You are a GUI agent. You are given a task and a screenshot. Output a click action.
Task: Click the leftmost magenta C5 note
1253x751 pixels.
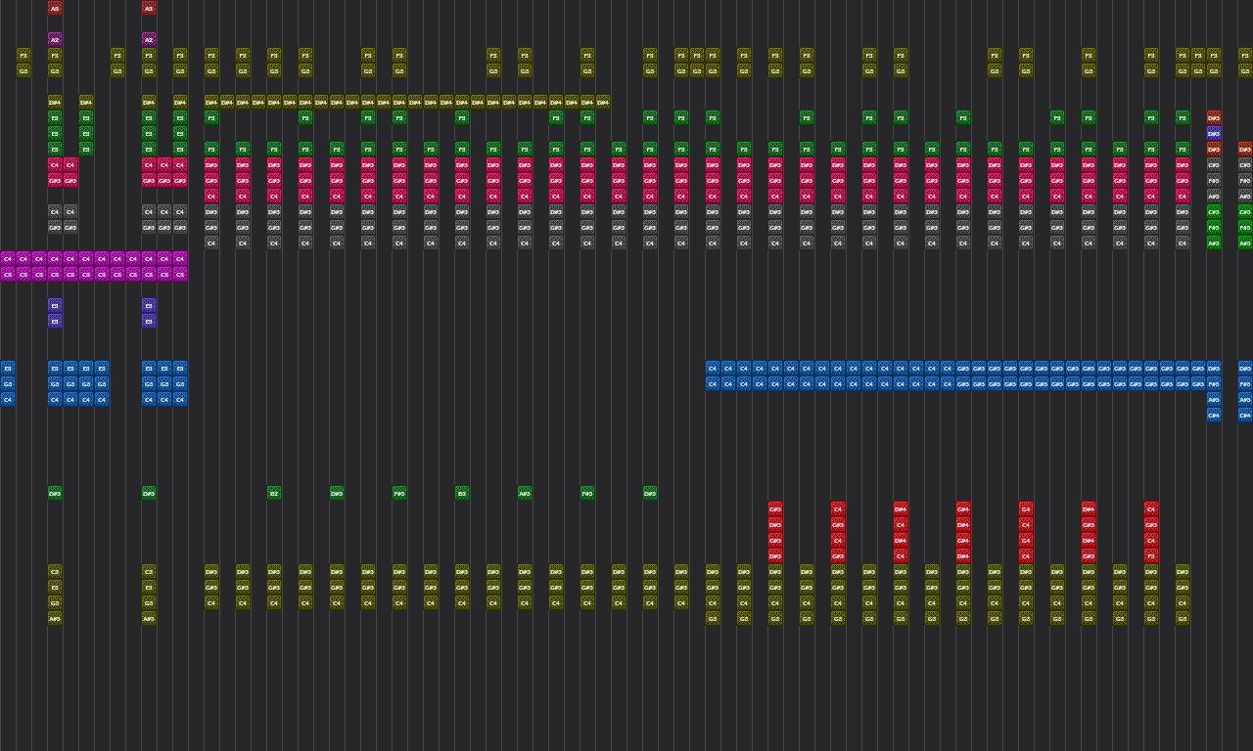[x=8, y=274]
